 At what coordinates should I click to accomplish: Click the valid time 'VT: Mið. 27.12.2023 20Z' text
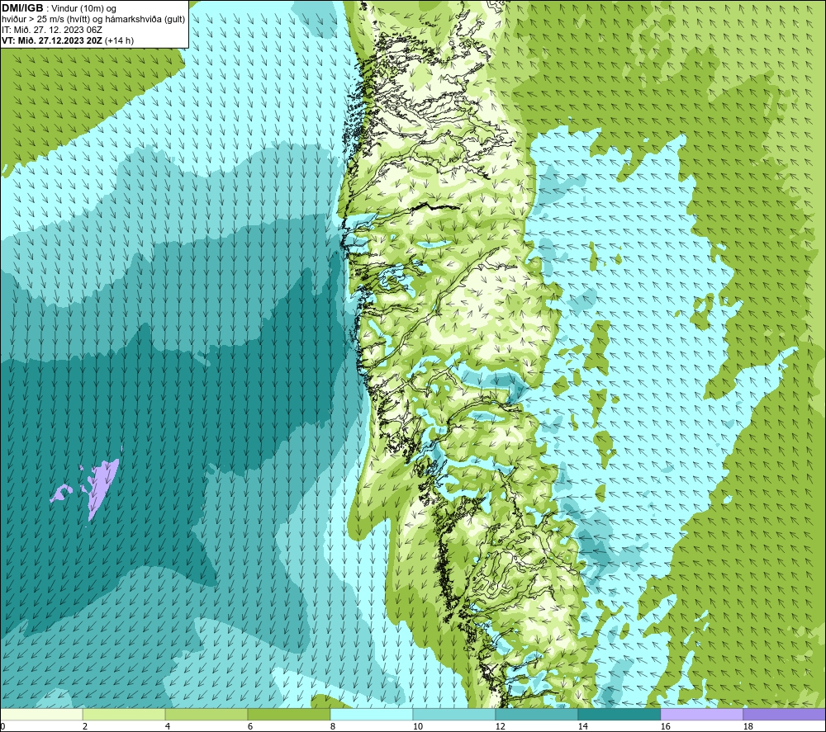point(52,40)
